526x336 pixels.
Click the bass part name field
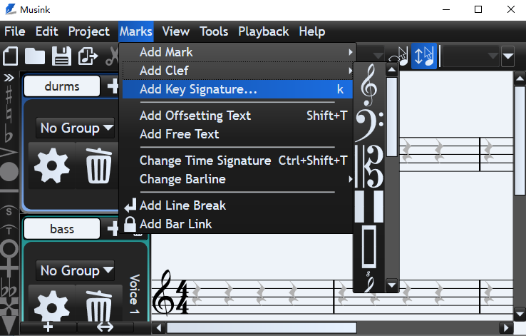coord(62,229)
